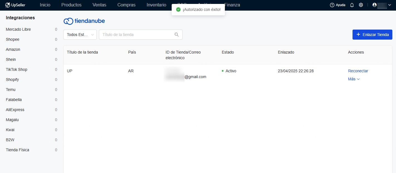Open the Inventario menu

(x=156, y=5)
